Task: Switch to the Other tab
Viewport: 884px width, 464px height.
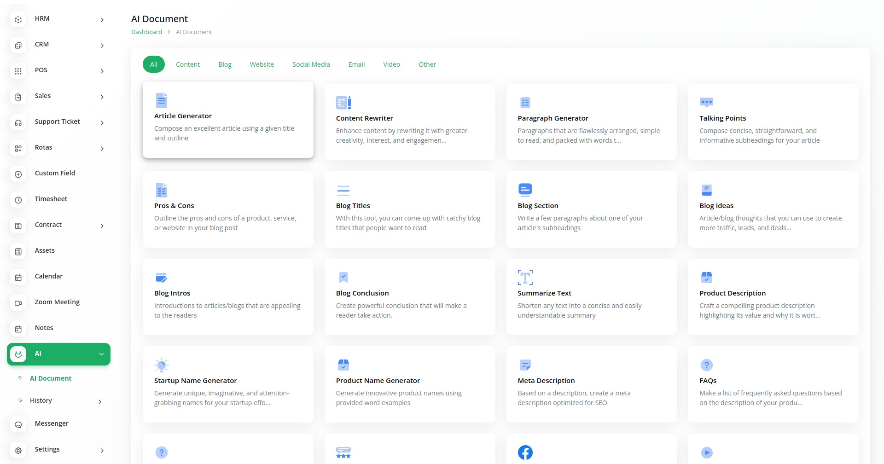Action: [x=427, y=64]
